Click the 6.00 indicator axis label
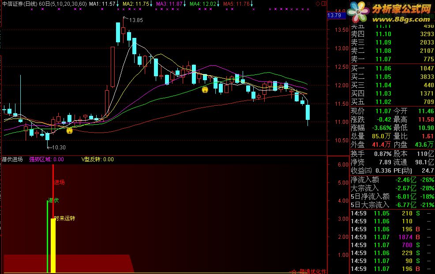 click(x=343, y=165)
